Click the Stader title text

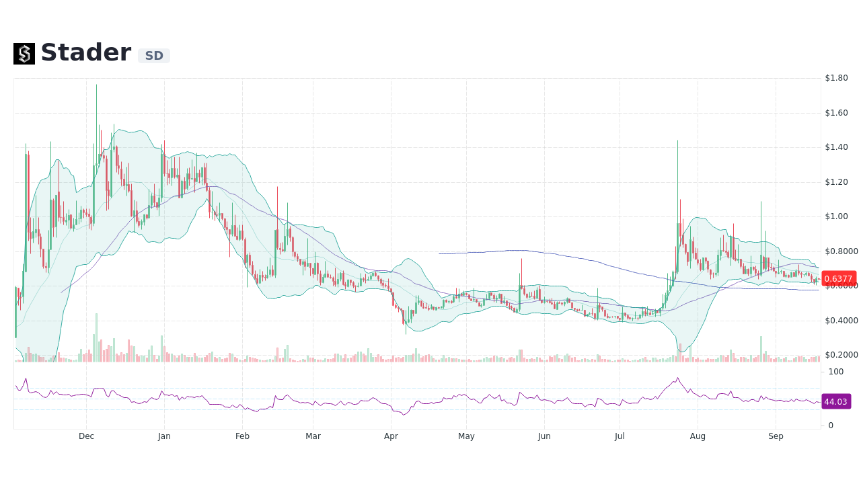(85, 52)
